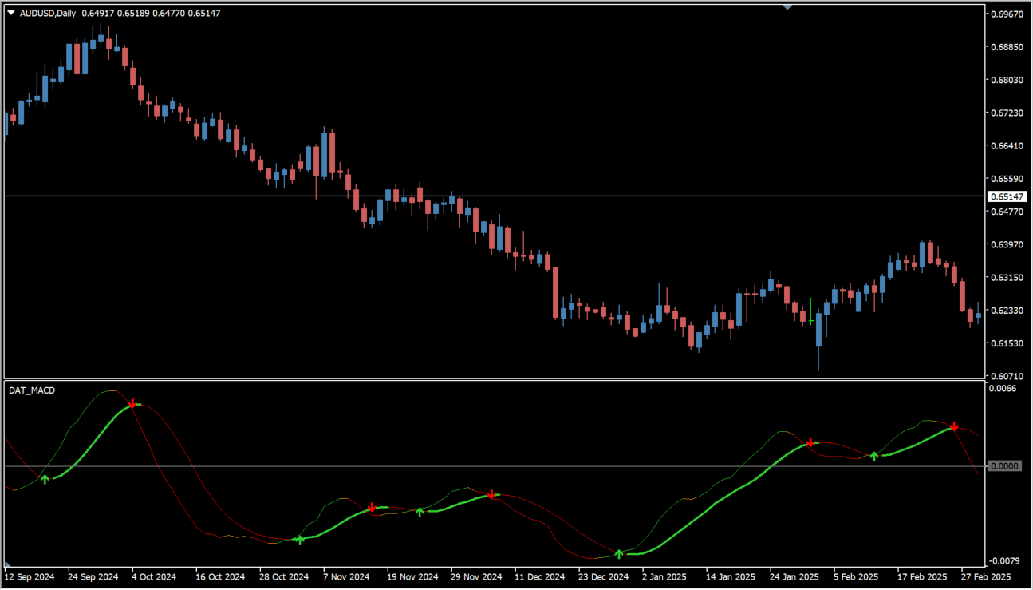Click the red sell arrow from early December 2024 in DAT_MACD
Viewport: 1033px width, 590px height.
[x=491, y=494]
